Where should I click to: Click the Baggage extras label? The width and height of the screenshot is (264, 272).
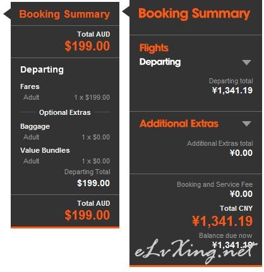(x=35, y=126)
